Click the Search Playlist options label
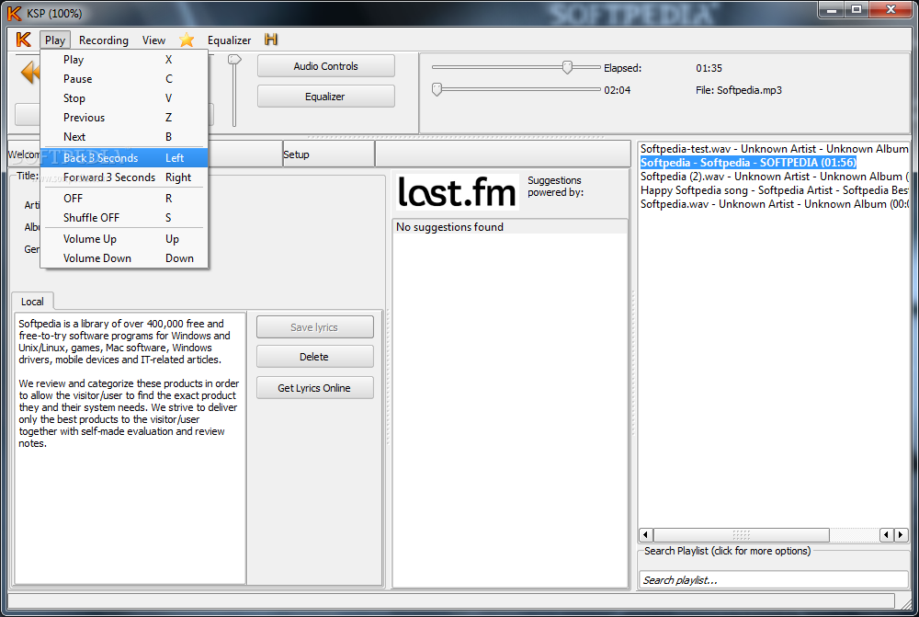Viewport: 919px width, 617px height. point(727,551)
